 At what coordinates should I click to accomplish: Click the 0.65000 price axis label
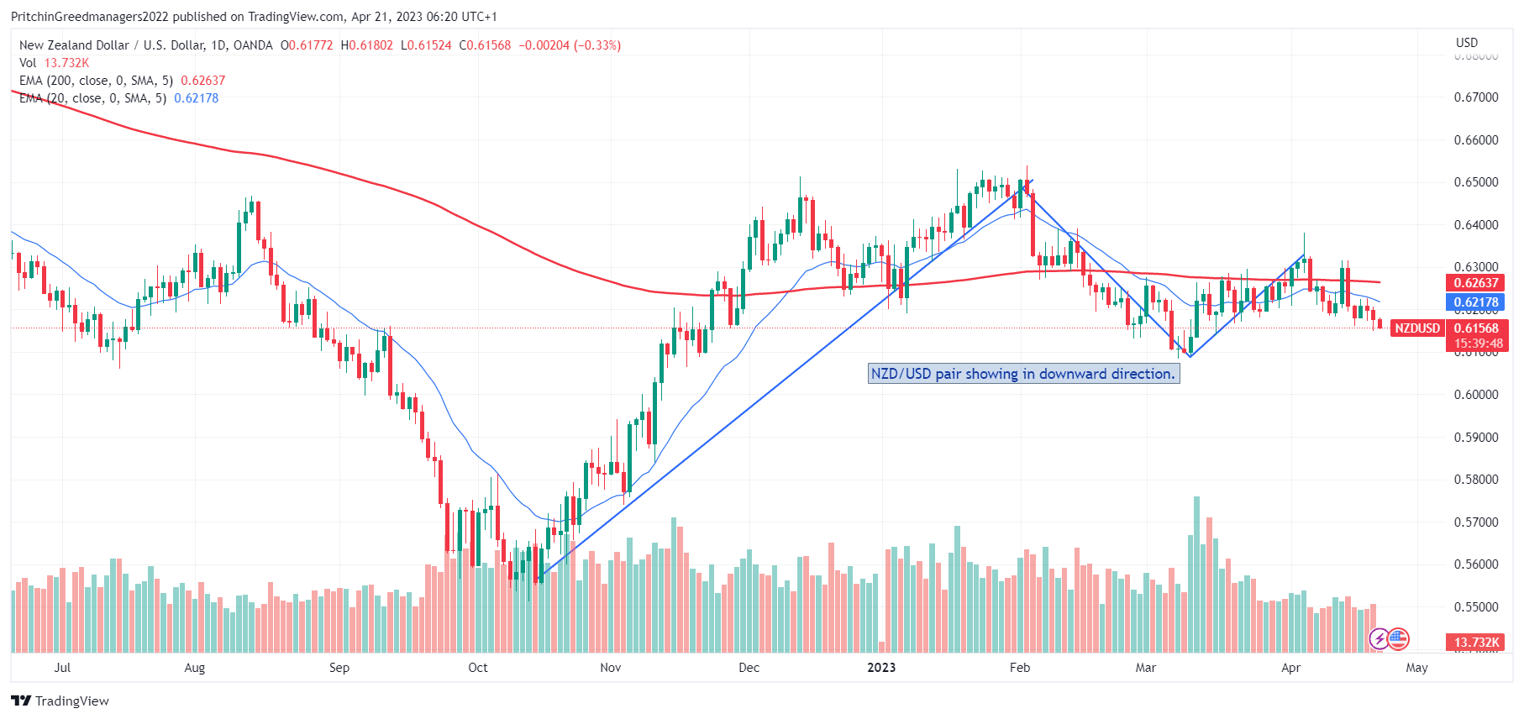coord(1476,182)
